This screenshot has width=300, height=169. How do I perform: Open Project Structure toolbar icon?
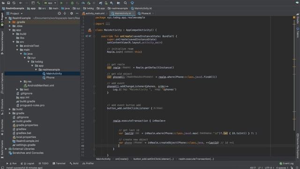pos(119,3)
